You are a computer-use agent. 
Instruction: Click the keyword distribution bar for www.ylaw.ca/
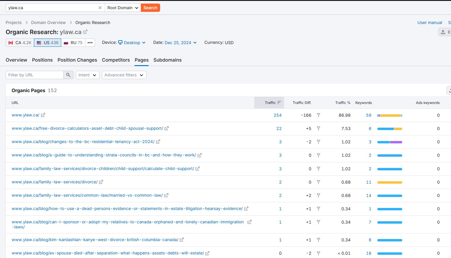[389, 116]
